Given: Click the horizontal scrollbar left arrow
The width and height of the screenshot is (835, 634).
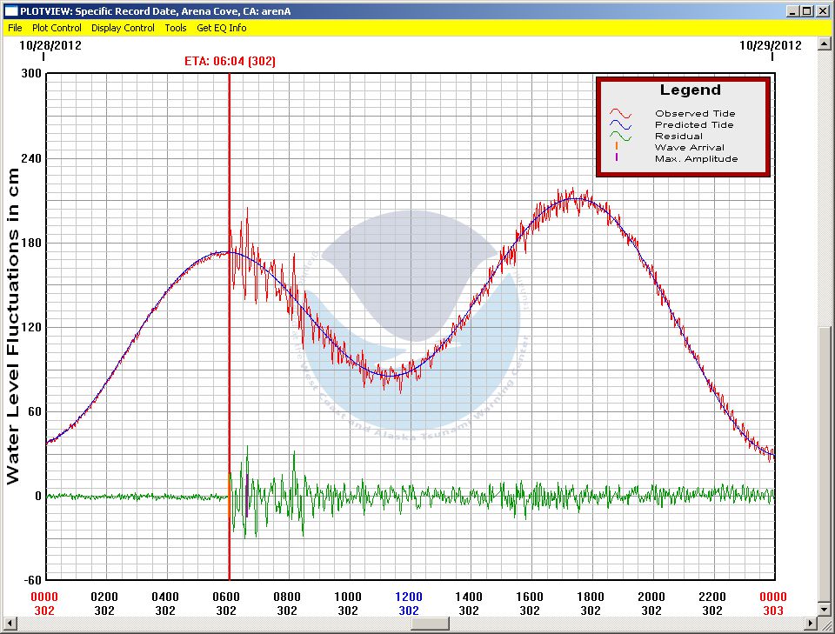Looking at the screenshot, I should coord(10,624).
